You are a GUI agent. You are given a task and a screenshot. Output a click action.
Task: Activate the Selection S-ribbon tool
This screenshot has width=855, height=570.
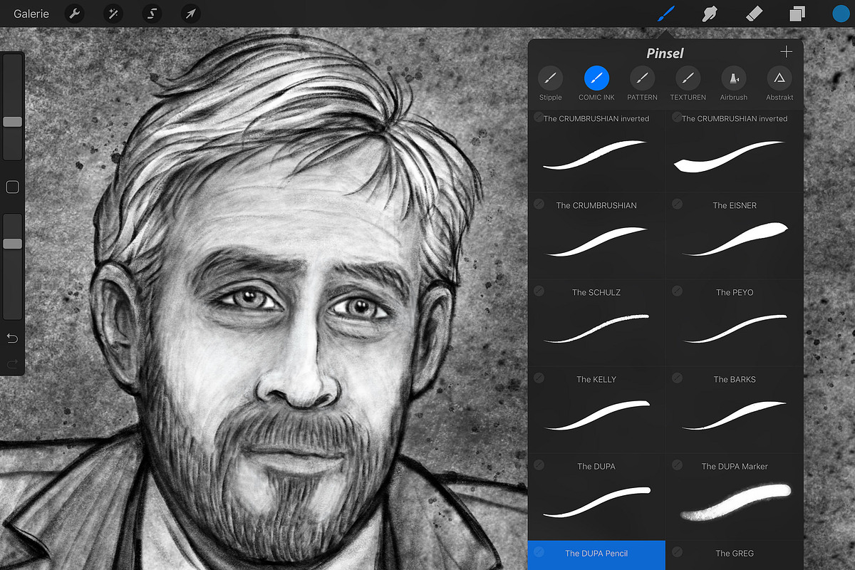pos(151,14)
